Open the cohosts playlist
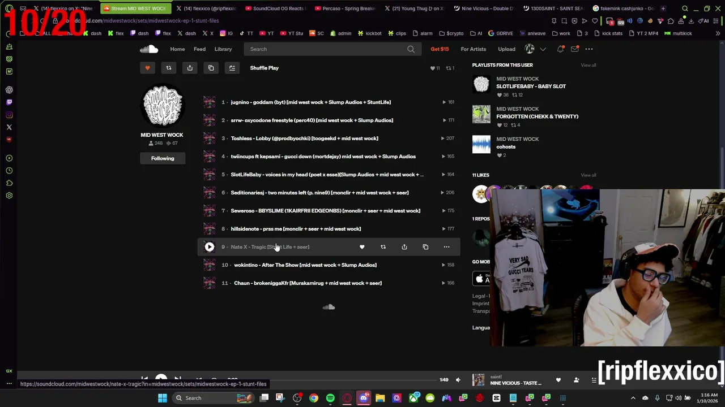This screenshot has width=725, height=407. pos(506,146)
